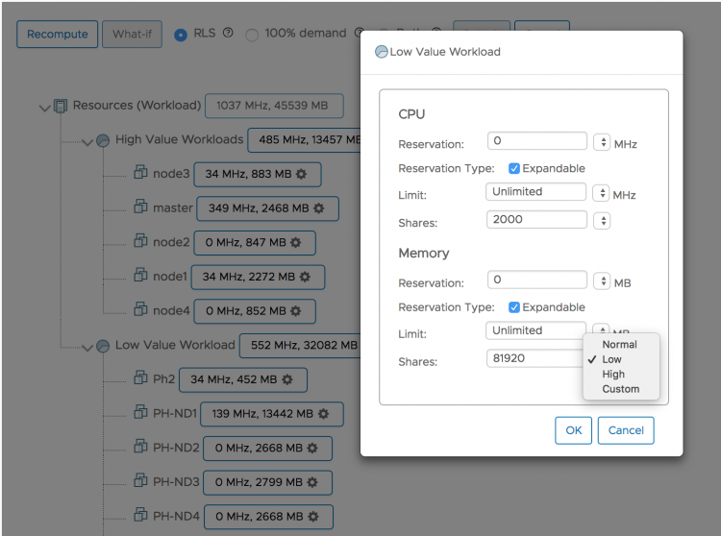The image size is (721, 536).
Task: Click the gear icon beside PH-ND1
Action: point(323,414)
